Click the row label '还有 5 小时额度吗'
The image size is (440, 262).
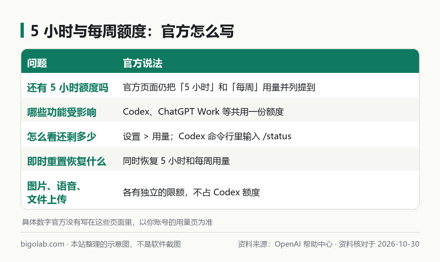pos(68,88)
